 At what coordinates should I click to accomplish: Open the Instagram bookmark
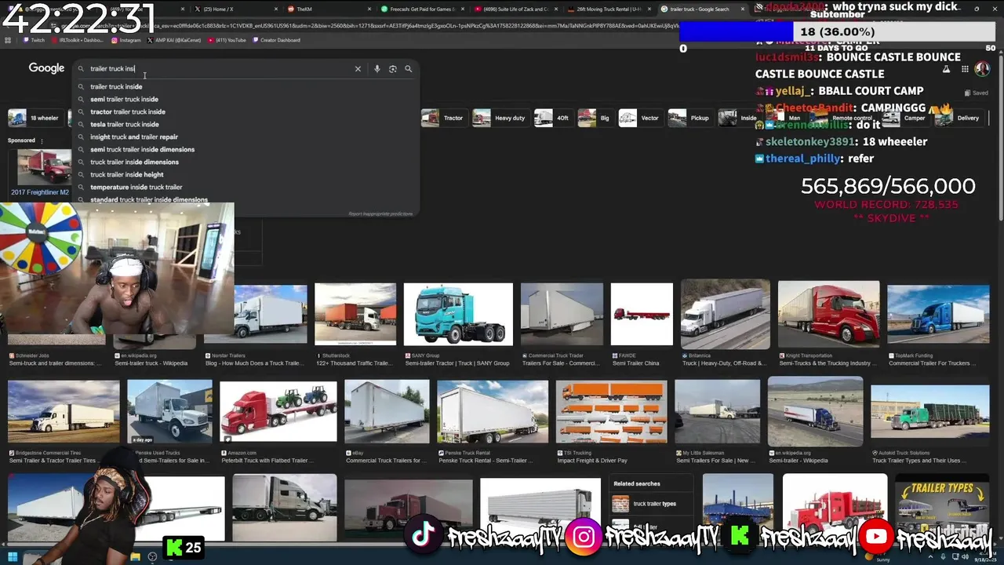coord(126,40)
